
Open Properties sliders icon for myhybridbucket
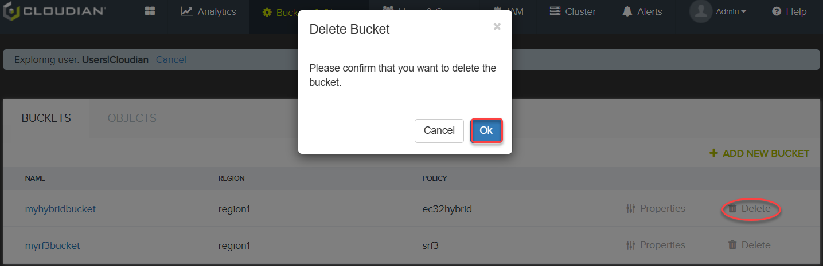pos(631,209)
